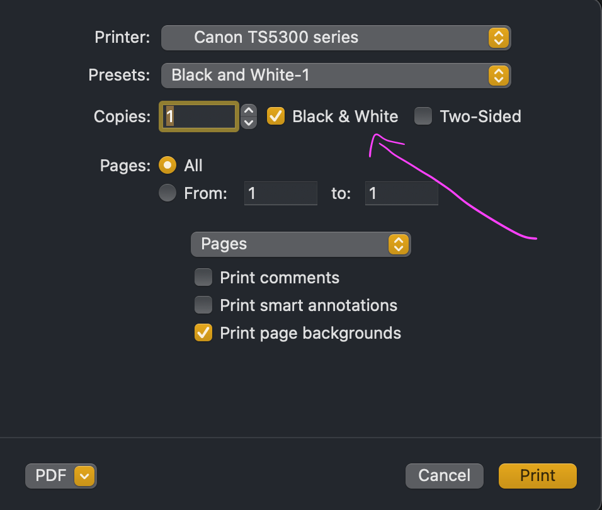The image size is (602, 510).
Task: Click the page range 'to' field
Action: (x=401, y=193)
